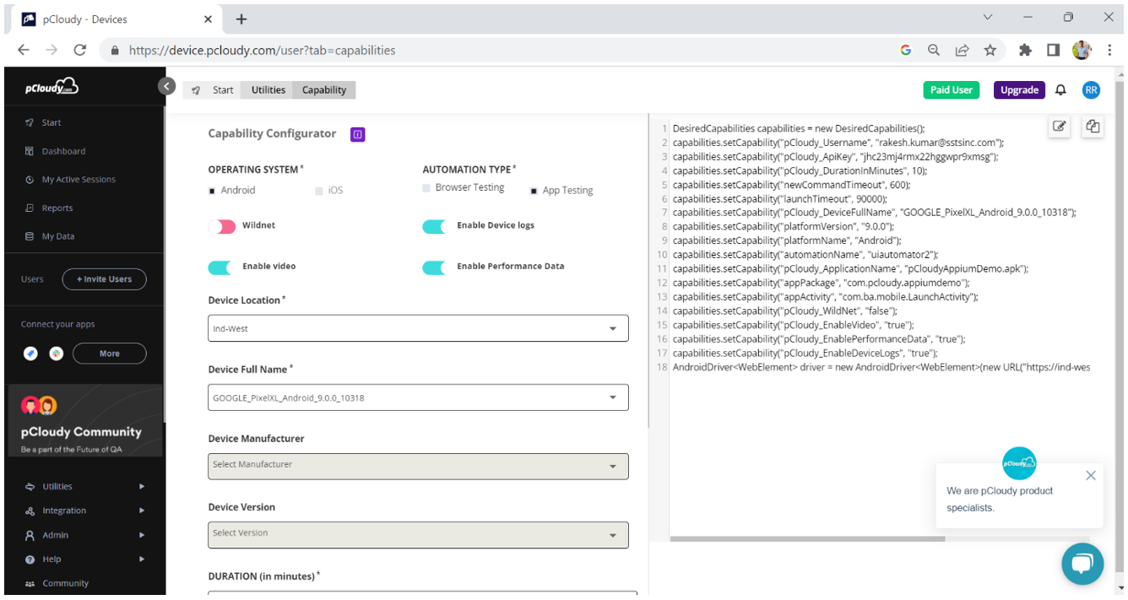Click the Upgrade button
1128x600 pixels.
[x=1019, y=89]
